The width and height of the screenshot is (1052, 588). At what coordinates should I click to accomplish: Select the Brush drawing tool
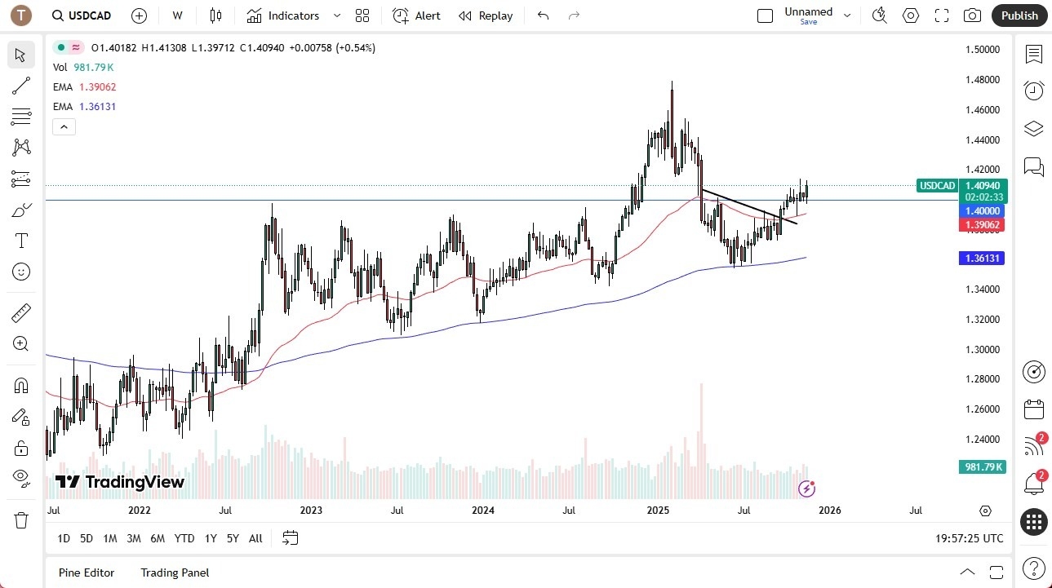pos(21,210)
